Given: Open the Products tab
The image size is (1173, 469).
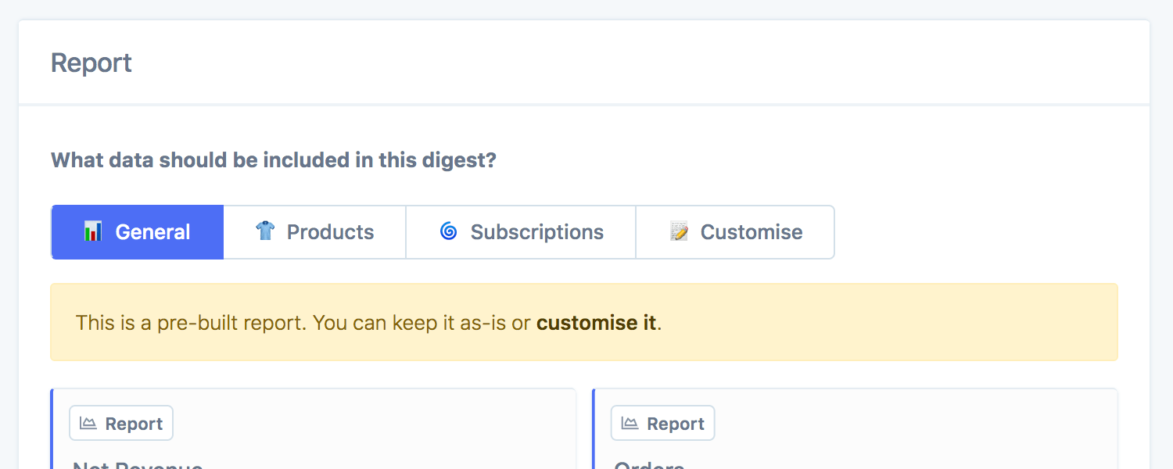Looking at the screenshot, I should 314,232.
